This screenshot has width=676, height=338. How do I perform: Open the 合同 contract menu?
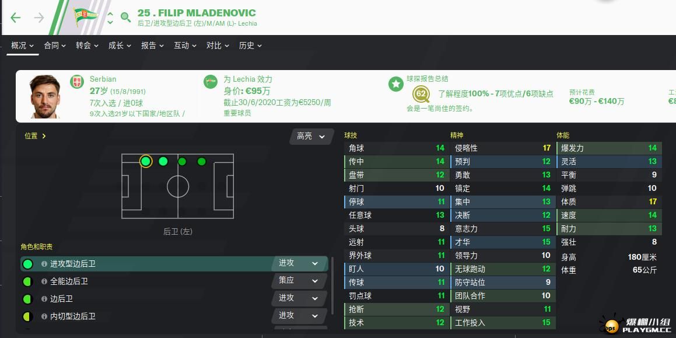(55, 46)
